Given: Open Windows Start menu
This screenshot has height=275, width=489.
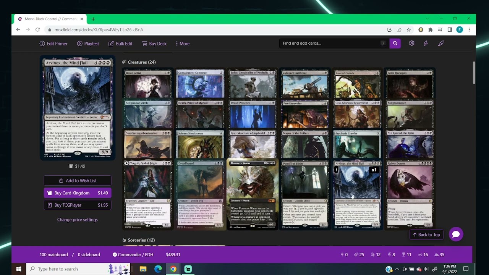Looking at the screenshot, I should pos(19,269).
